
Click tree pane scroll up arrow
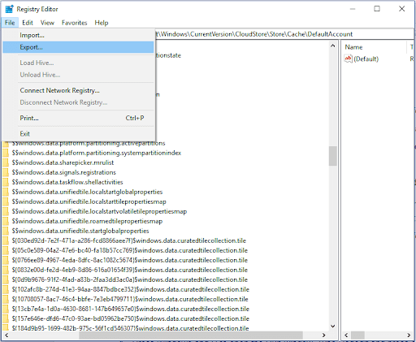[x=333, y=46]
